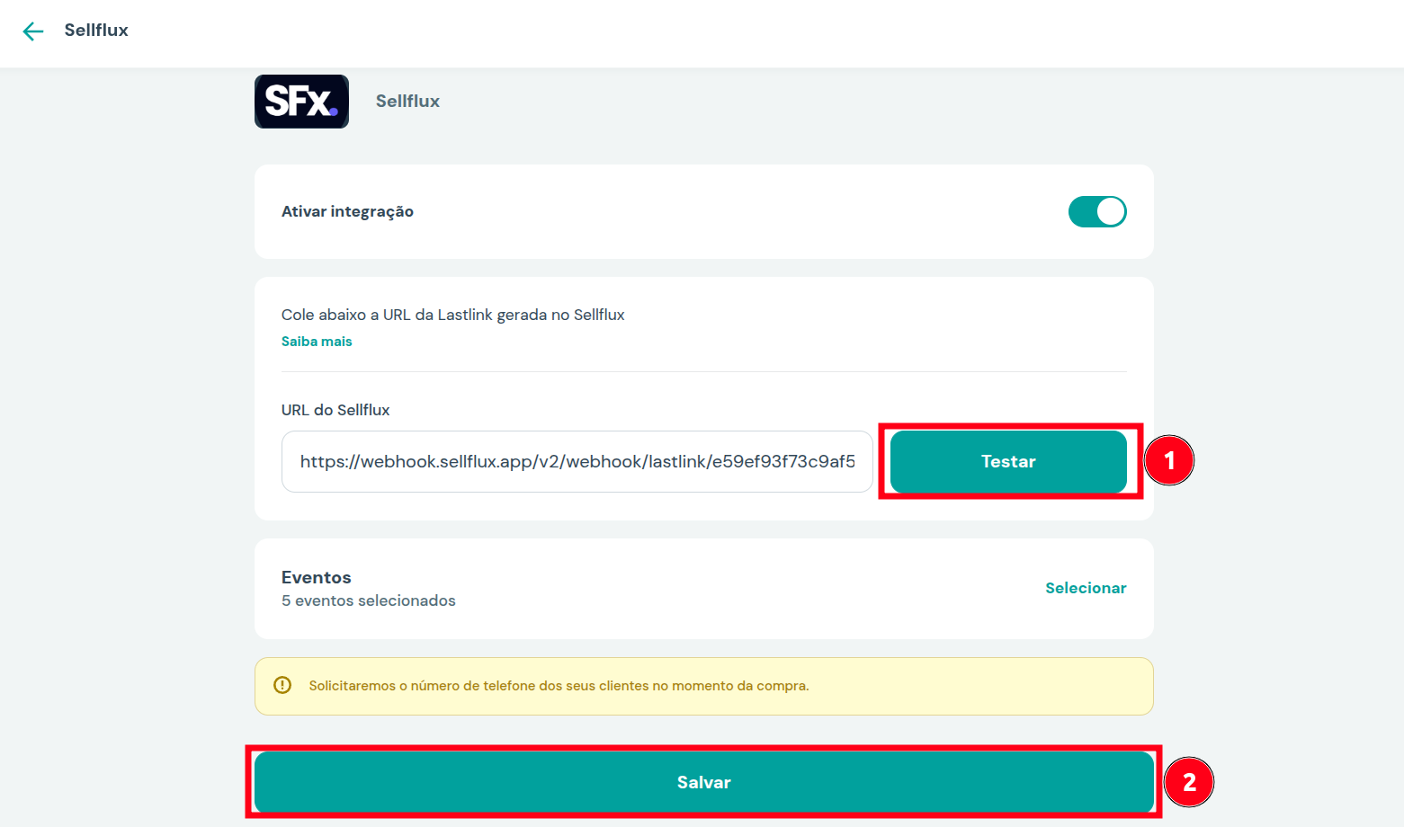Screen dimensions: 1404x827
Task: Click the URL do Sellflux label
Action: (335, 410)
